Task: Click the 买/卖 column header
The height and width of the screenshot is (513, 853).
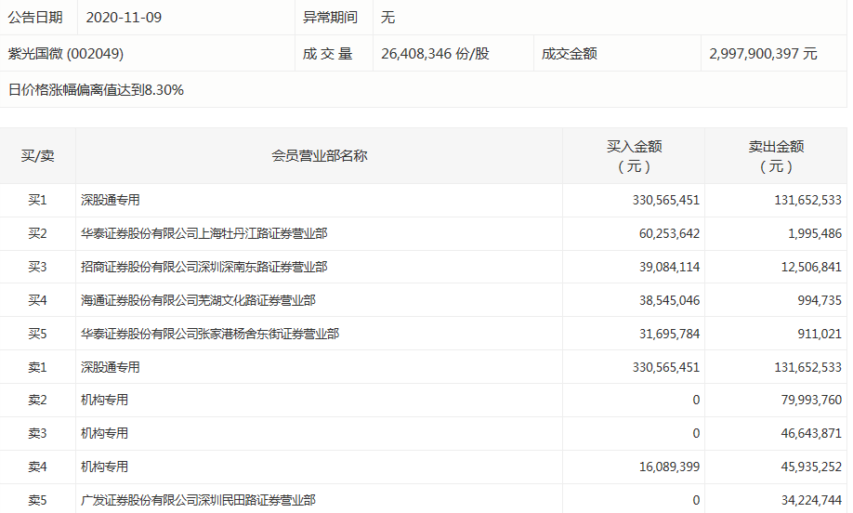Action: coord(38,156)
